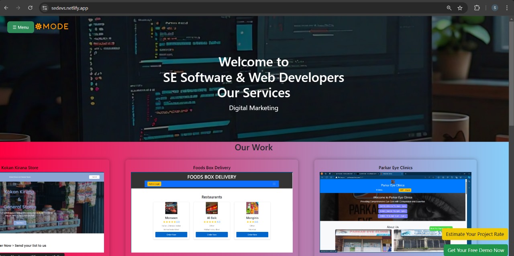Go back using the browser back arrow
Viewport: 514px width, 256px height.
[6, 8]
